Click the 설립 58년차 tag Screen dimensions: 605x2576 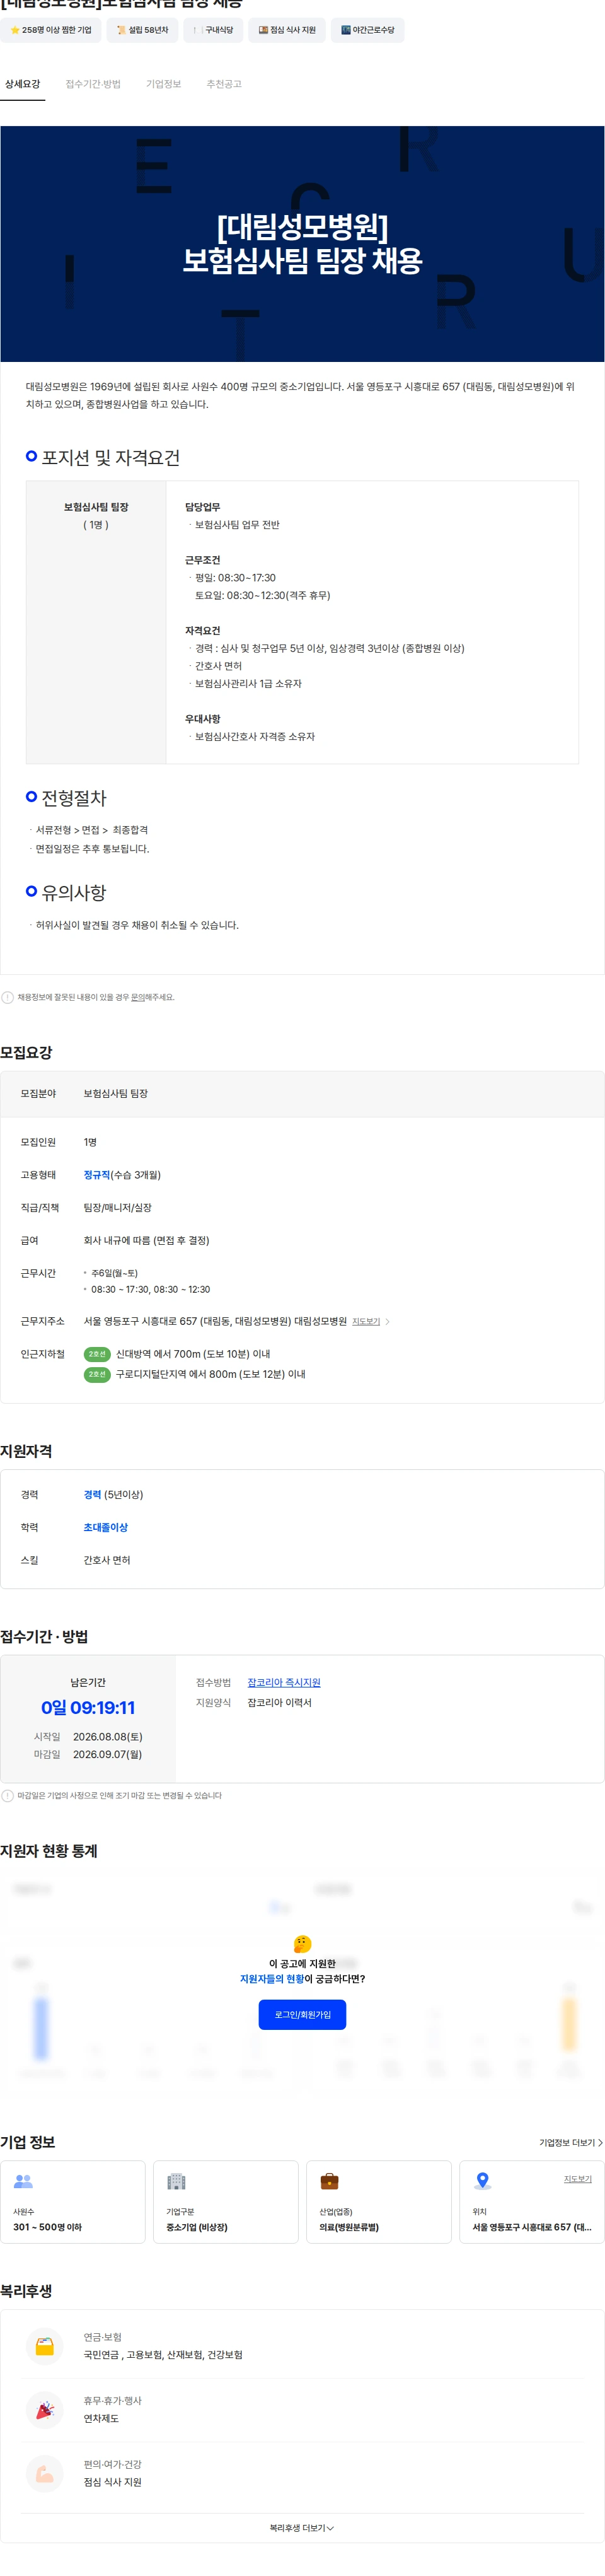point(142,30)
